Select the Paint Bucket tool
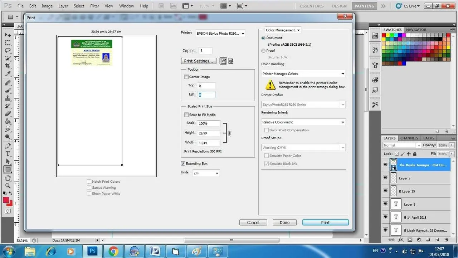The height and width of the screenshot is (258, 458). [x=8, y=122]
